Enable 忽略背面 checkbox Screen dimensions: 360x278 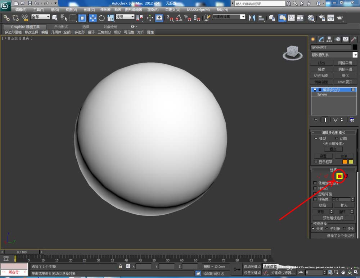(x=316, y=194)
